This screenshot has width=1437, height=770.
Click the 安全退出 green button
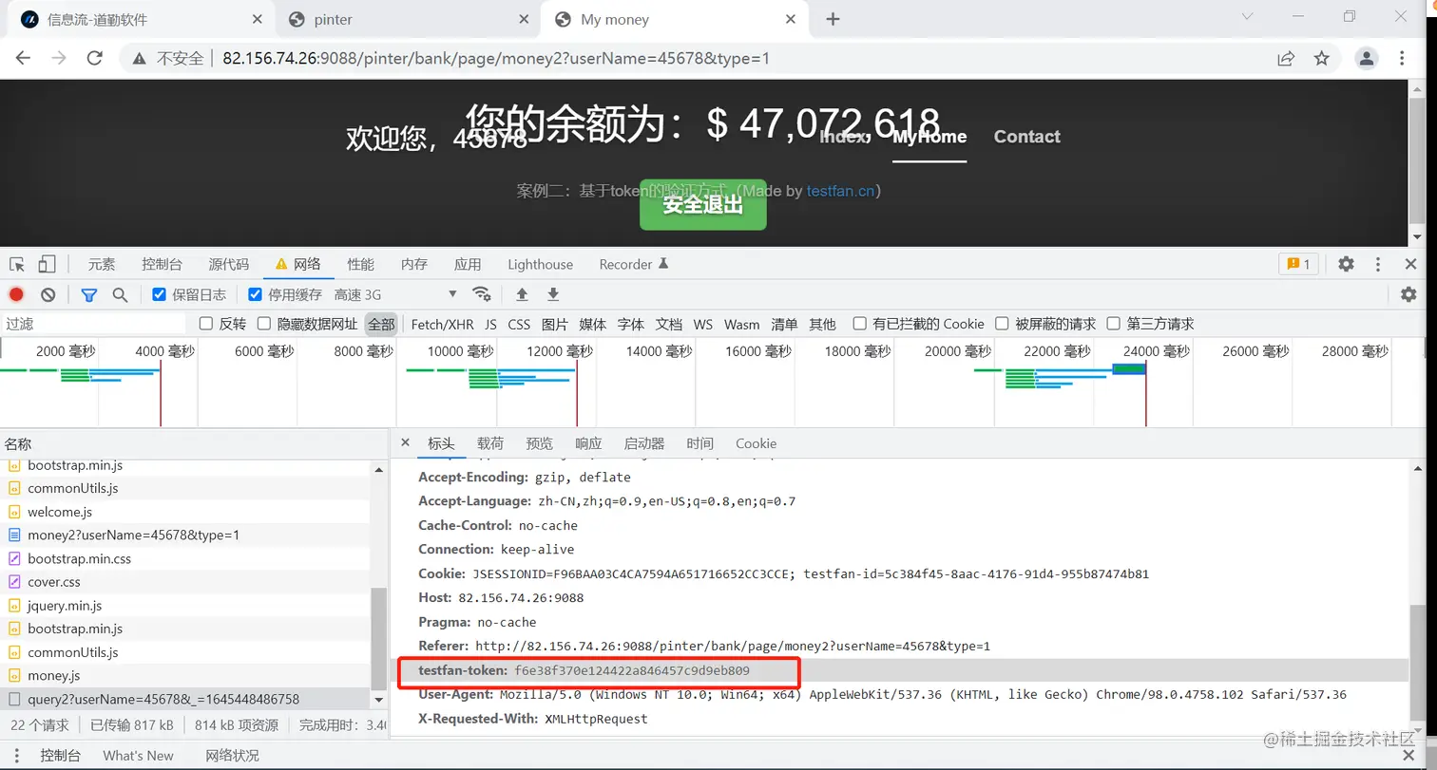(702, 204)
